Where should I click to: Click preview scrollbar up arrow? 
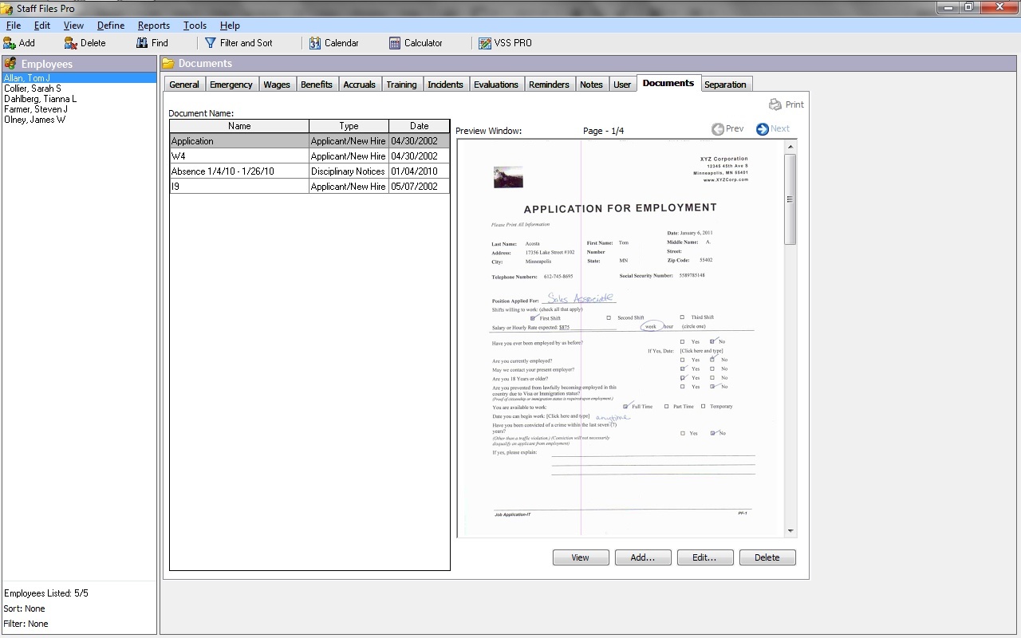click(790, 147)
